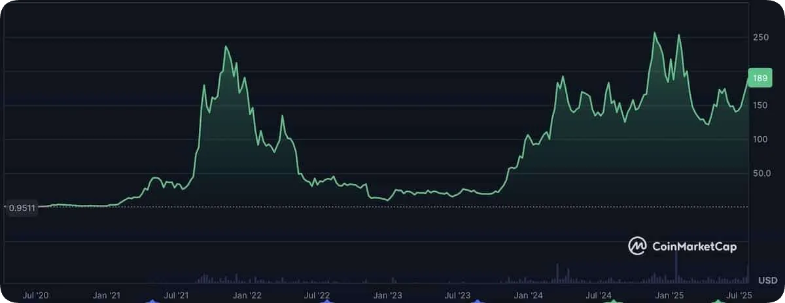This screenshot has height=303, width=785.
Task: Click the 250 y-axis price label
Action: pyautogui.click(x=760, y=38)
